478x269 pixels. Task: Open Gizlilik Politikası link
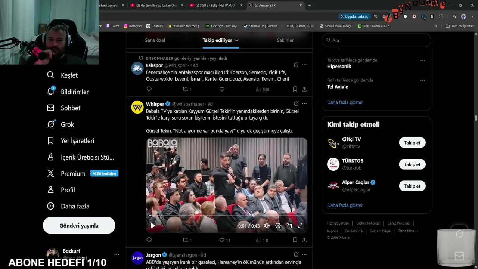click(368, 223)
